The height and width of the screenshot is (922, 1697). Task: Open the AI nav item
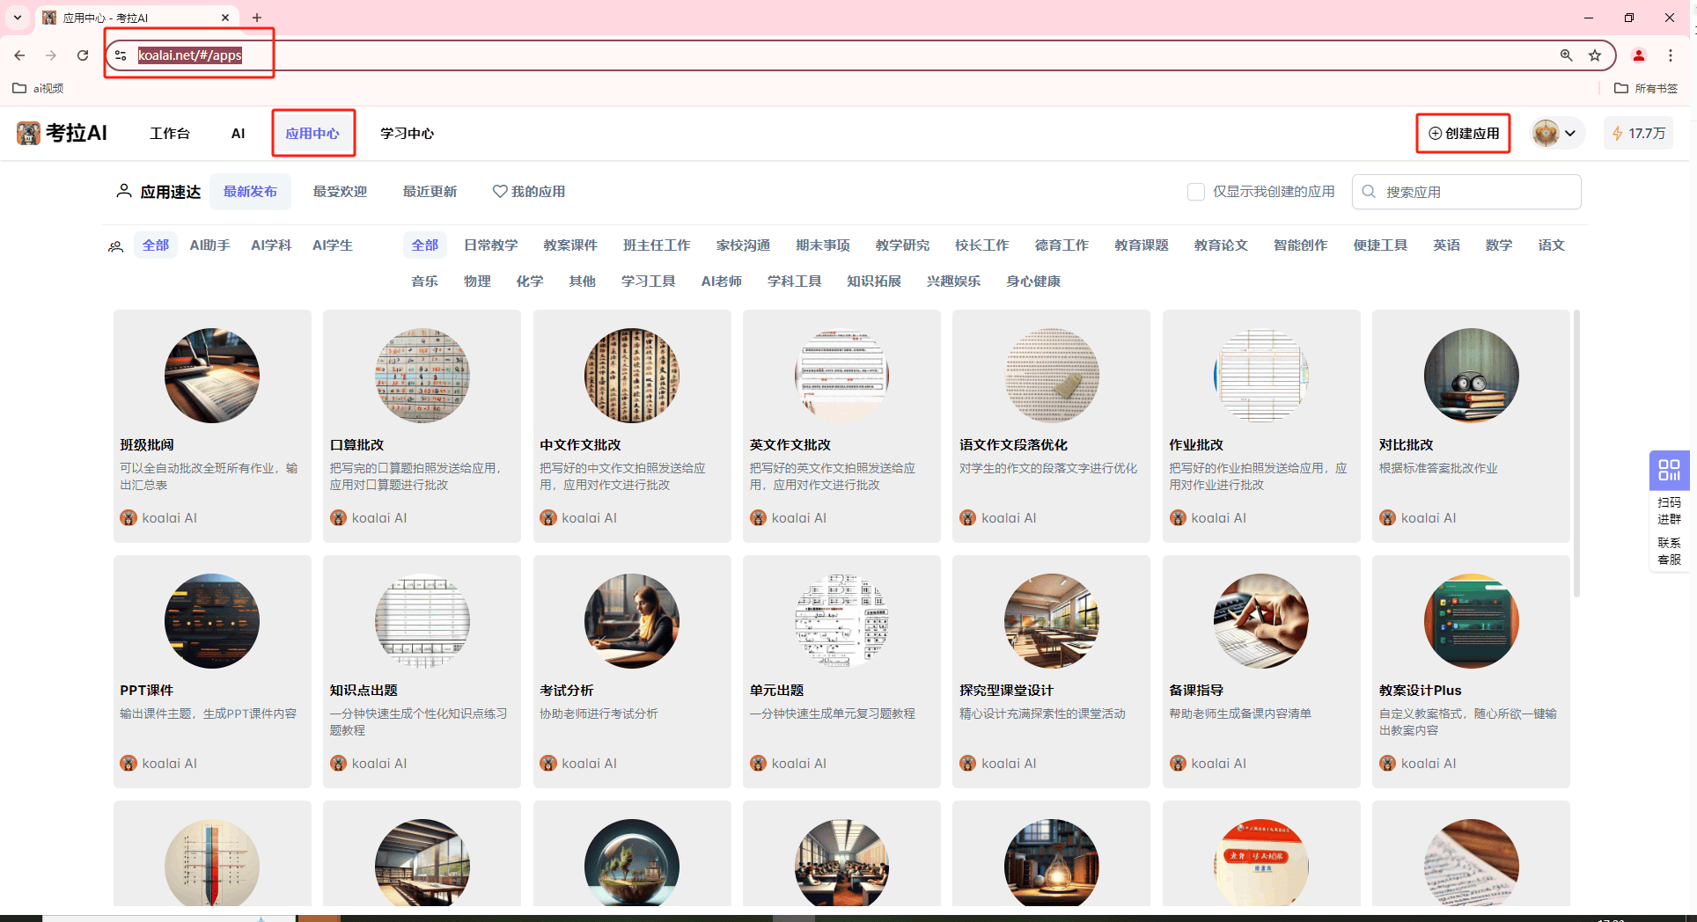238,133
